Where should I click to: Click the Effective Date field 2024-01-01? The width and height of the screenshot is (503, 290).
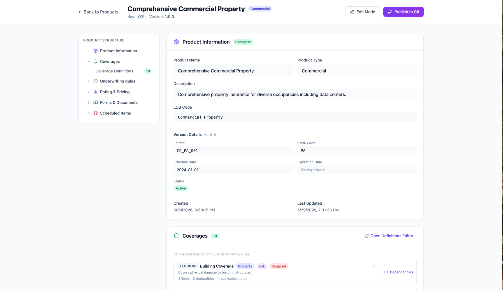coord(233,170)
